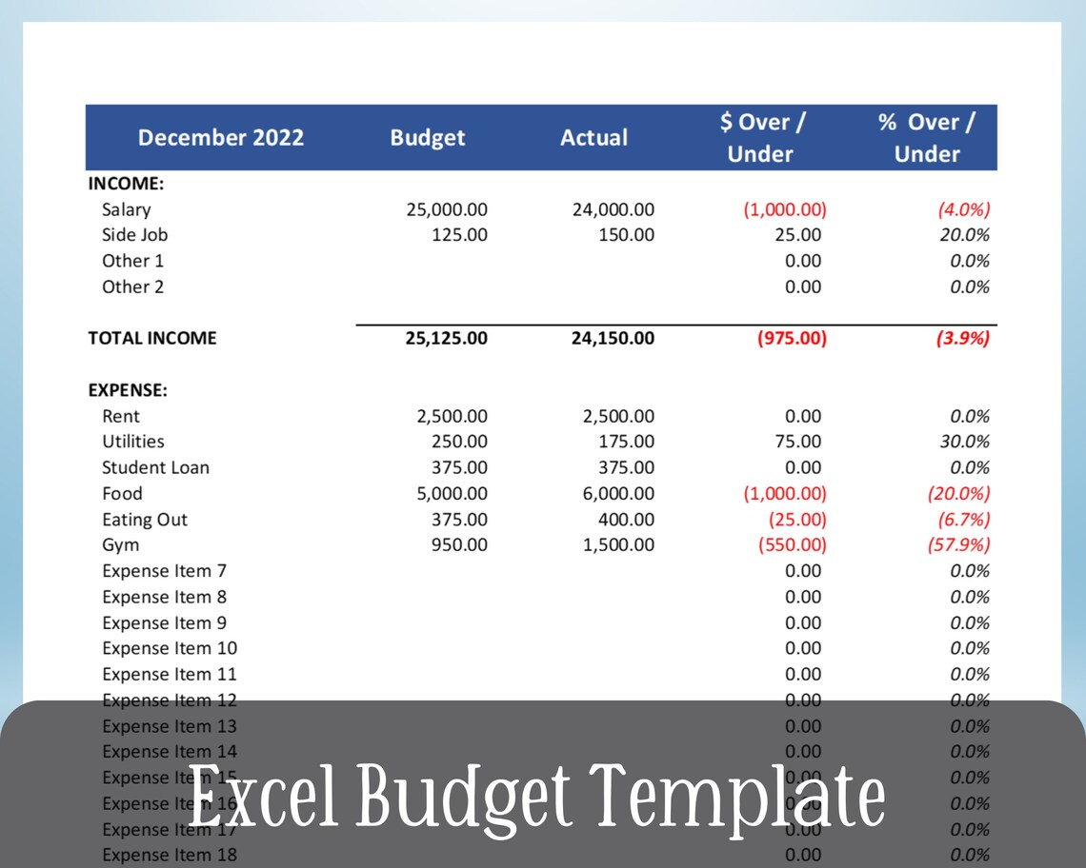The width and height of the screenshot is (1086, 868).
Task: Click the Gym overage value (550.00)
Action: 789,545
